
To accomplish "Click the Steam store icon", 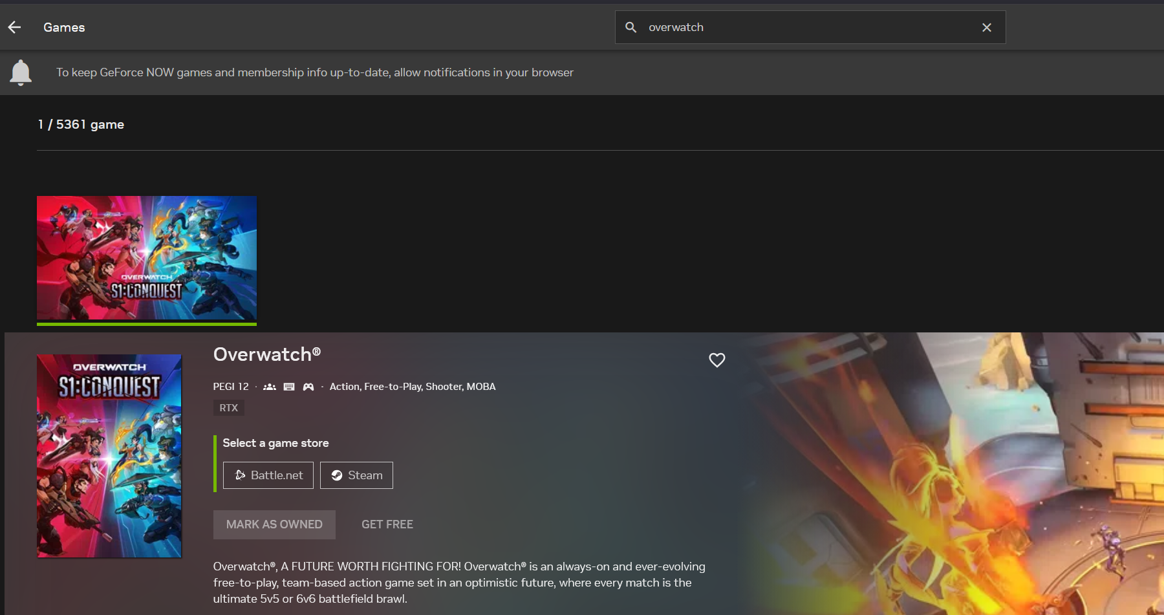I will pos(337,475).
